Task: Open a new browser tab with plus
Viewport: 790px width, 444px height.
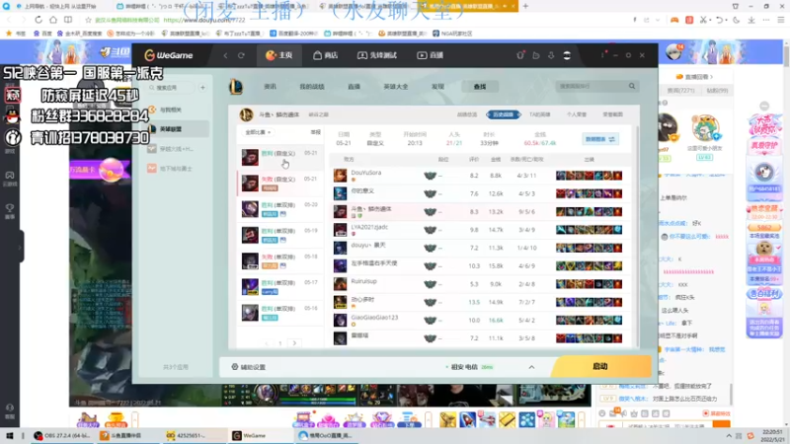Action: click(525, 6)
